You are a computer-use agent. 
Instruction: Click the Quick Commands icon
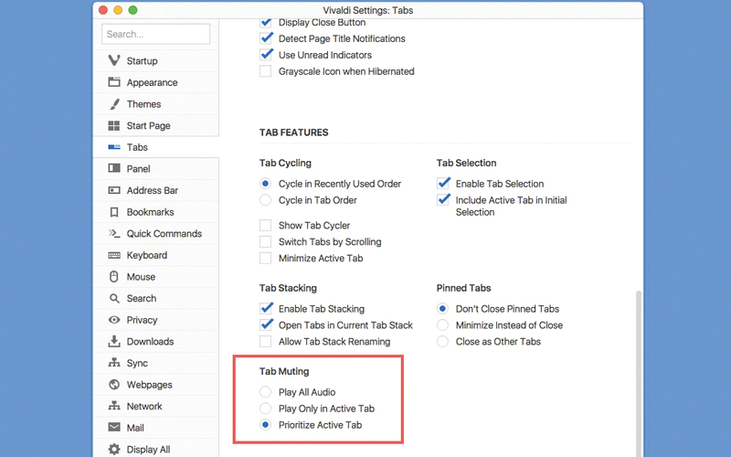(114, 234)
